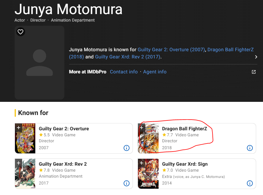The width and height of the screenshot is (263, 195).
Task: Add Guilty Gear Xrd: Rev 2 to watchlist
Action: point(19,163)
